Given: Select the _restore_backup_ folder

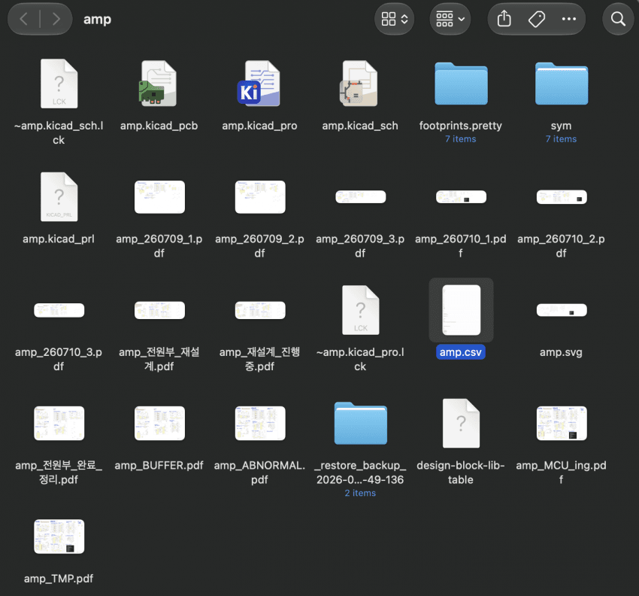Looking at the screenshot, I should point(360,424).
